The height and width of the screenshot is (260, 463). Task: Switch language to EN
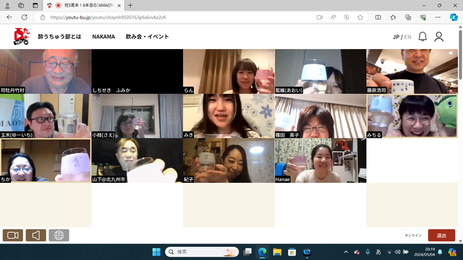tap(407, 37)
